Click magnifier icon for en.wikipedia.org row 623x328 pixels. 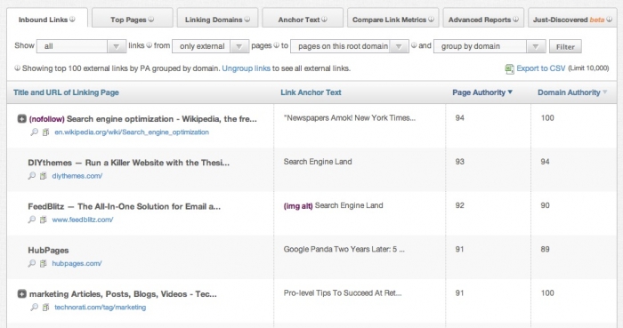point(35,132)
